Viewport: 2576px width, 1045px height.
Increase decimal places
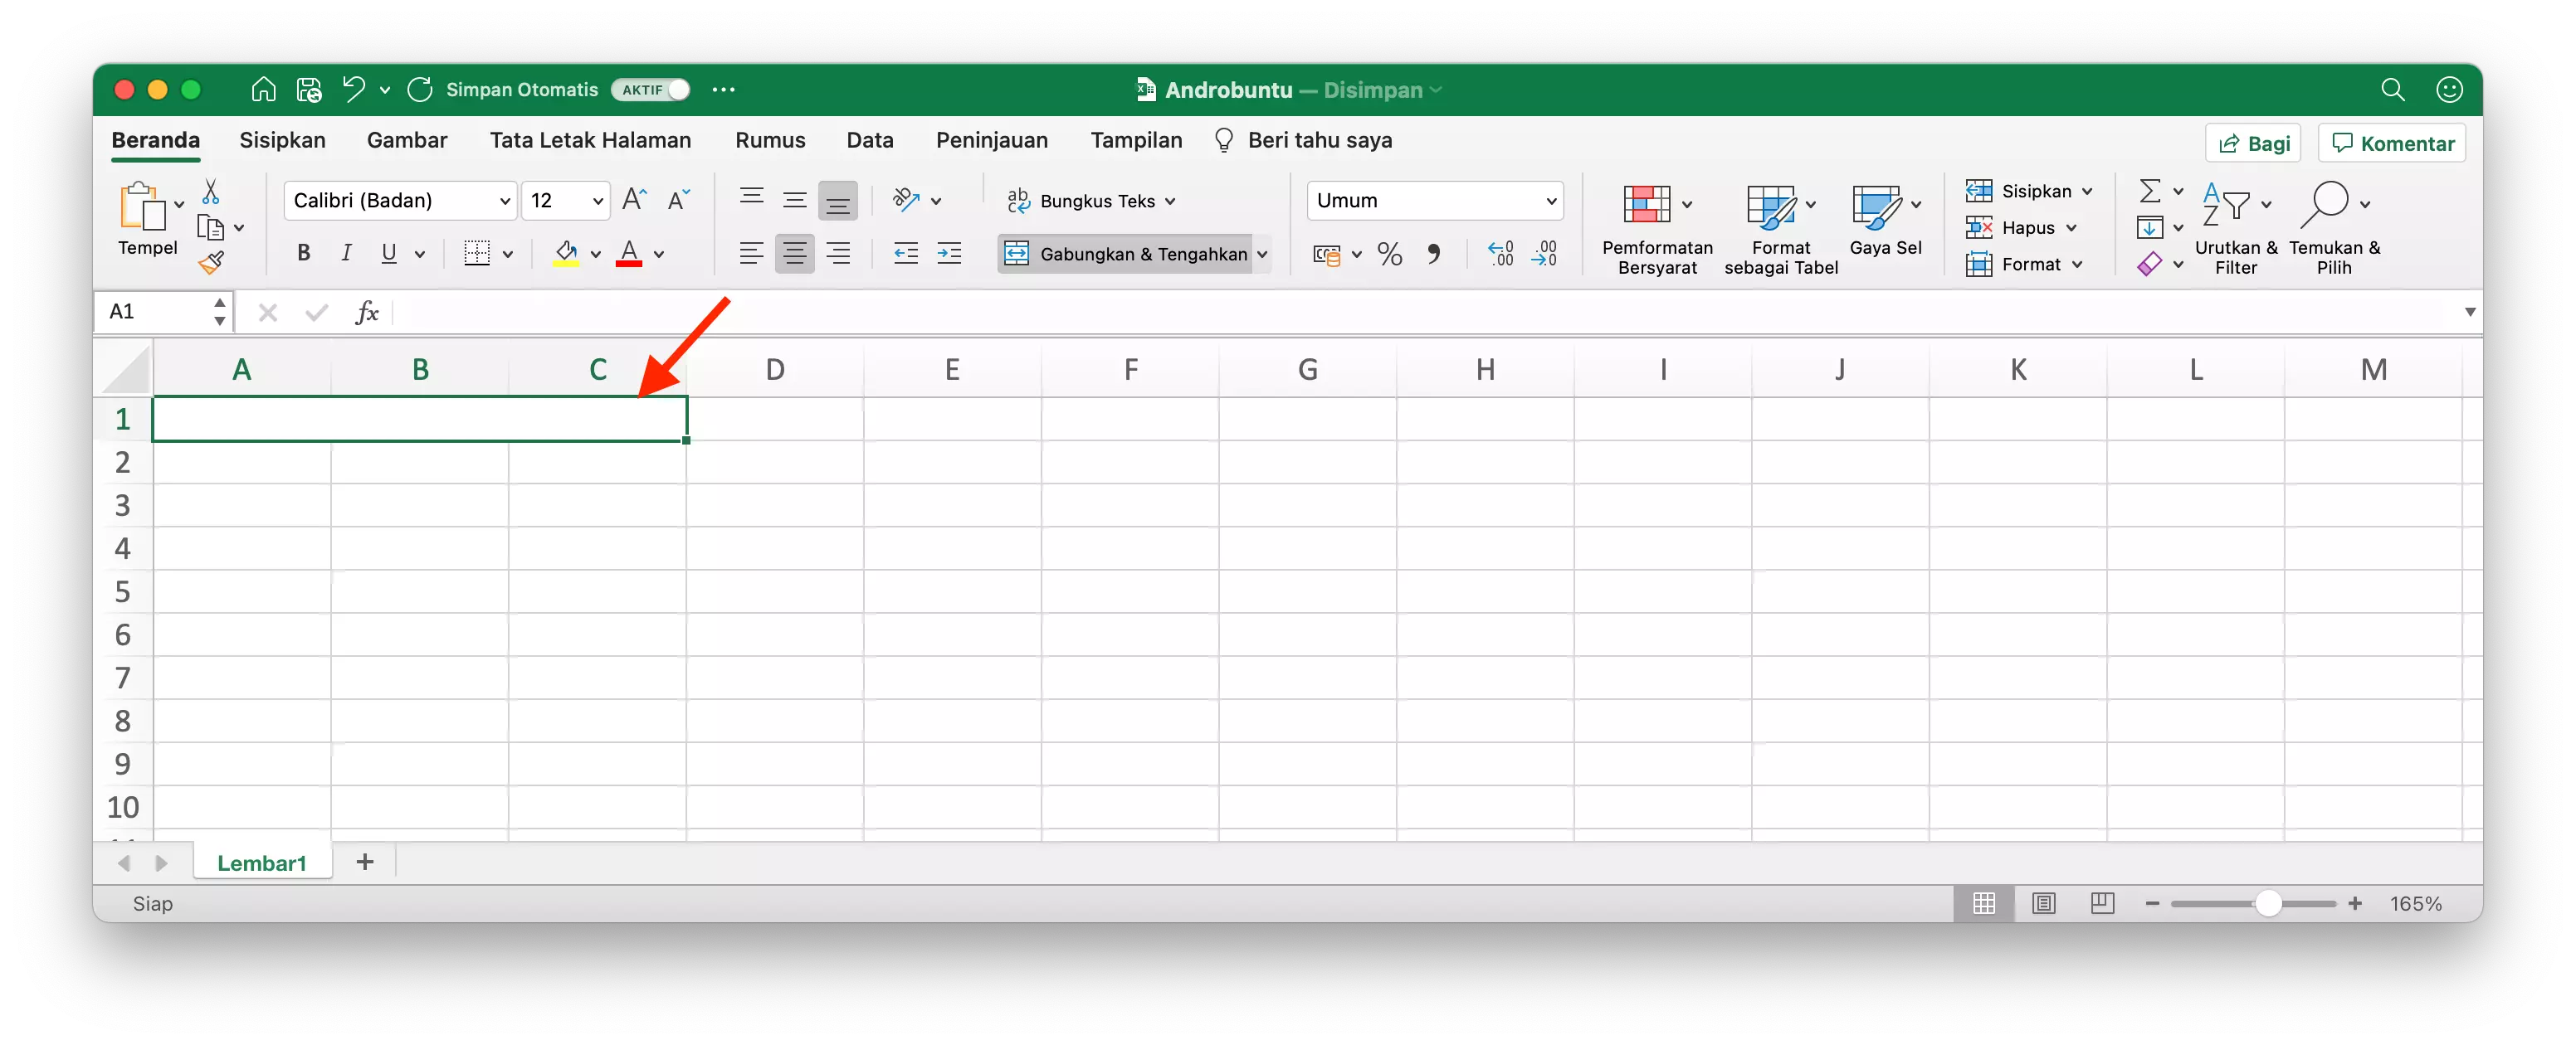click(x=1499, y=254)
